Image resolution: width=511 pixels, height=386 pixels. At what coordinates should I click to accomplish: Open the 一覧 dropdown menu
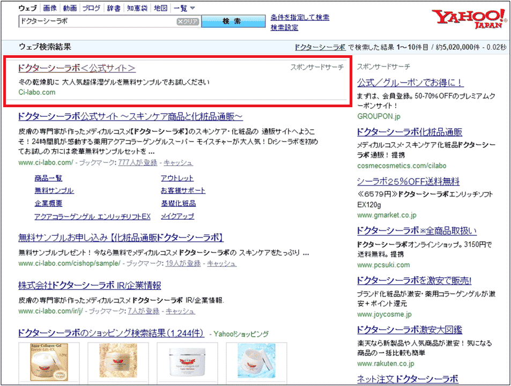(184, 9)
